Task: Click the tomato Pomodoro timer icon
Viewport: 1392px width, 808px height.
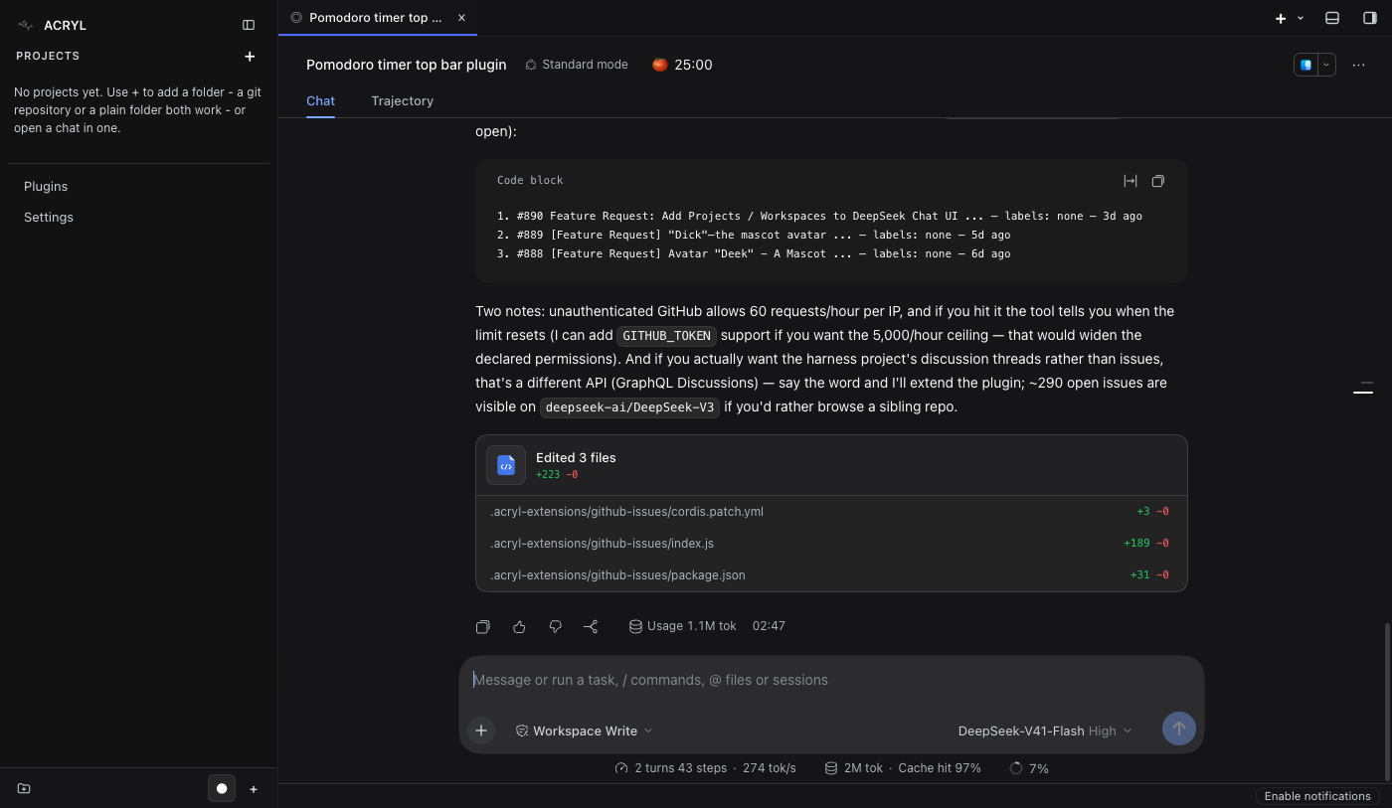Action: 659,65
